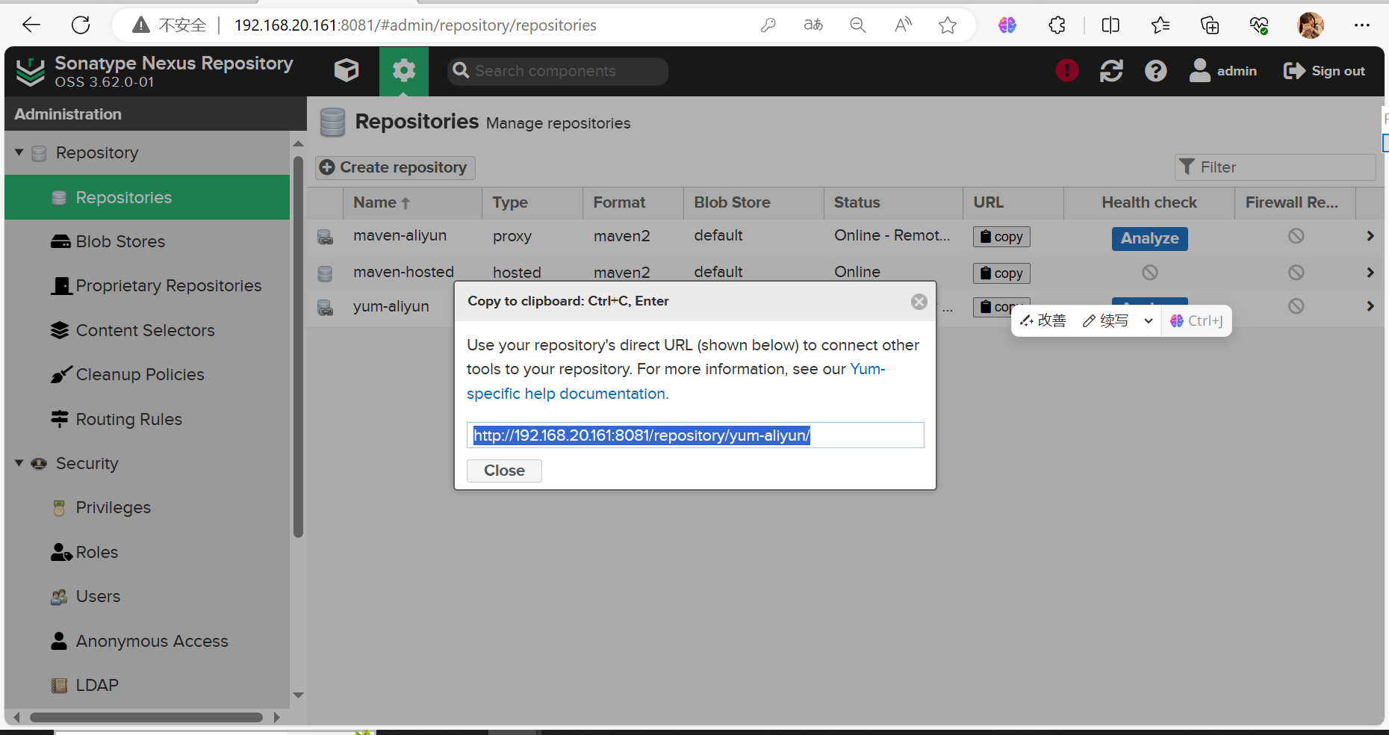Expand the 续写 dropdown arrow
This screenshot has width=1389, height=735.
1149,321
